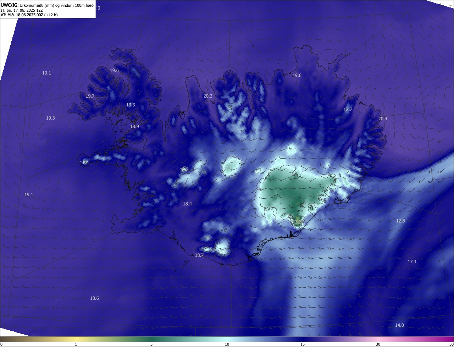The height and width of the screenshot is (347, 454).
Task: Click the map value label 20.3
Action: click(x=208, y=96)
